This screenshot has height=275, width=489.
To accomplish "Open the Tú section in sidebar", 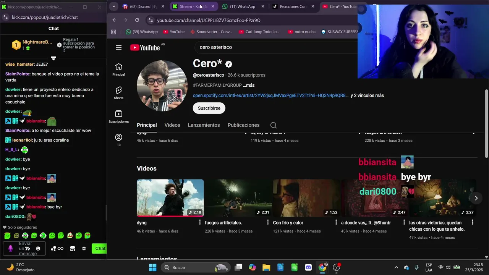I will point(118,140).
